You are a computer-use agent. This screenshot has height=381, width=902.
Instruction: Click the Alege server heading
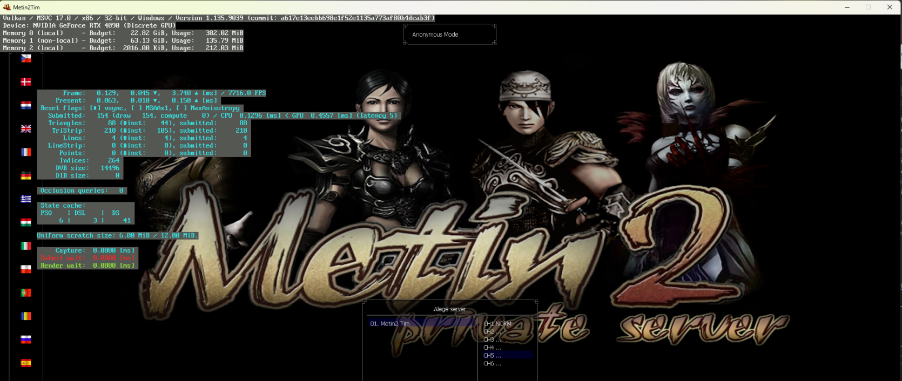tap(449, 309)
